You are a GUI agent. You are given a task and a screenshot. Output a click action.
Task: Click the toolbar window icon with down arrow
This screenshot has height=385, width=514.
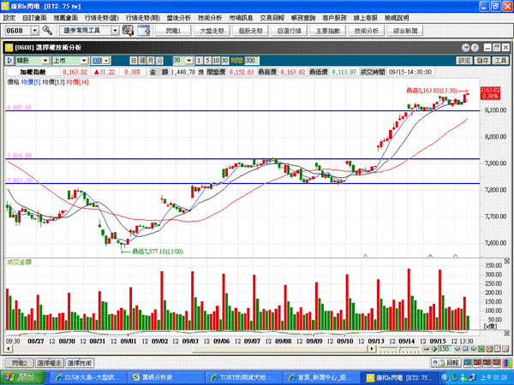[144, 31]
